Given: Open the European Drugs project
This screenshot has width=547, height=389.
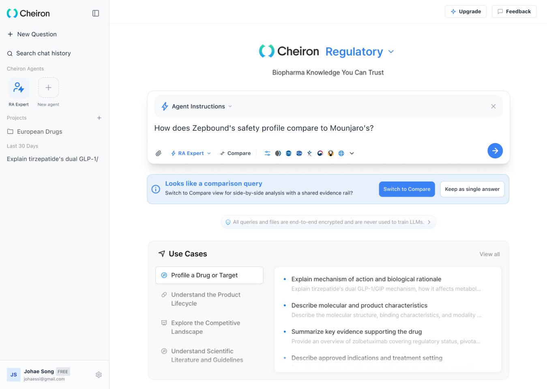Looking at the screenshot, I should click(35, 132).
